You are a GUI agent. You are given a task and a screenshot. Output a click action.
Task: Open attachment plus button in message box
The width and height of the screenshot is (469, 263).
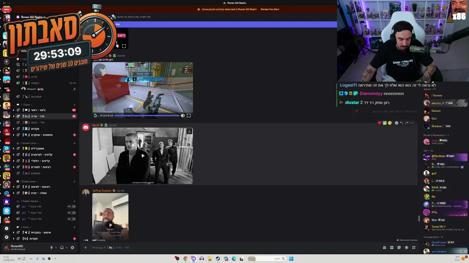85,248
